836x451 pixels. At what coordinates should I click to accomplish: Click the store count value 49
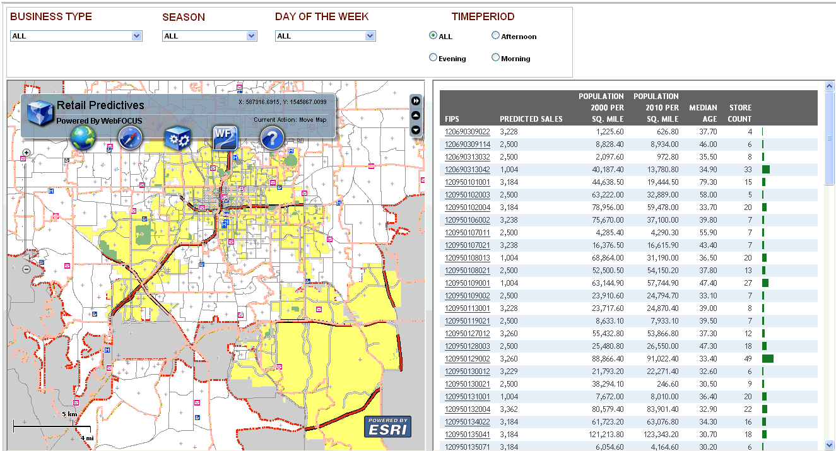click(748, 359)
